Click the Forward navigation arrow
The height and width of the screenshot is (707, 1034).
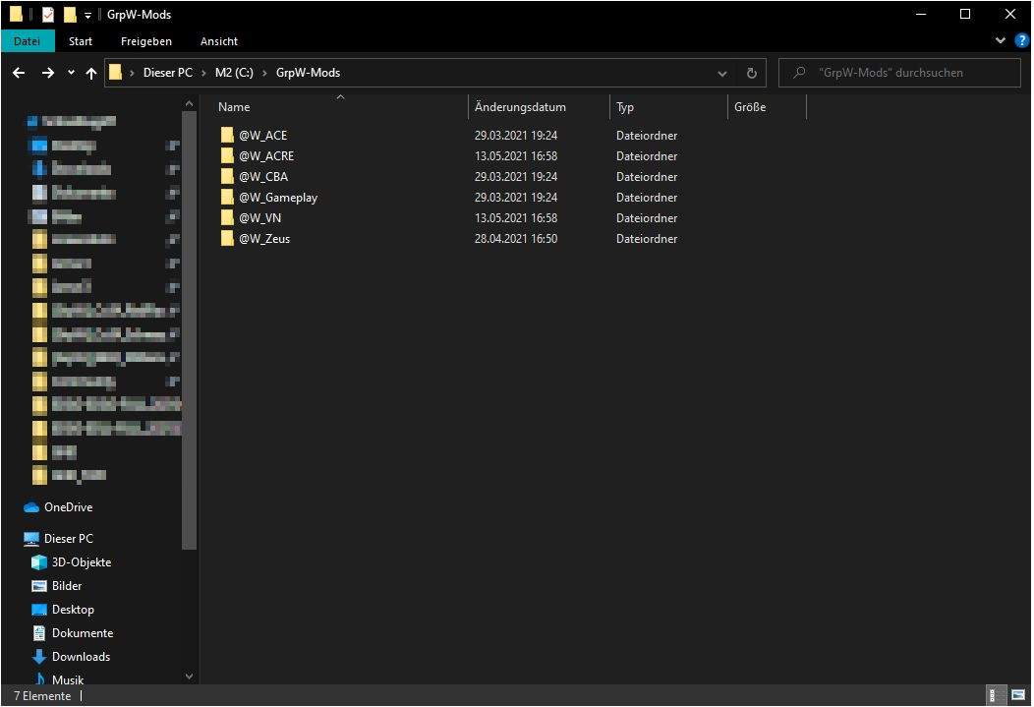click(47, 73)
